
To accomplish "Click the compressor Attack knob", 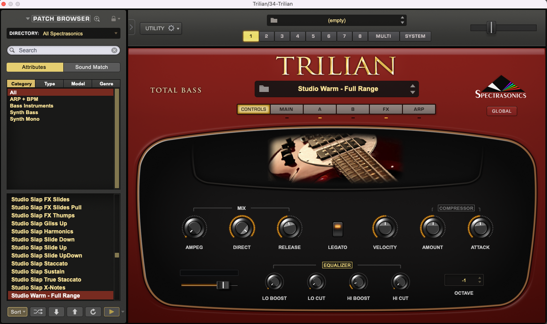I will pyautogui.click(x=480, y=228).
